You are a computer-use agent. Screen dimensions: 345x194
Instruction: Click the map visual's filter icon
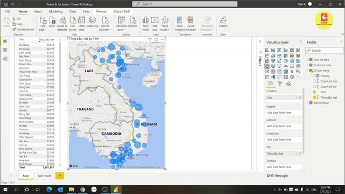click(150, 39)
